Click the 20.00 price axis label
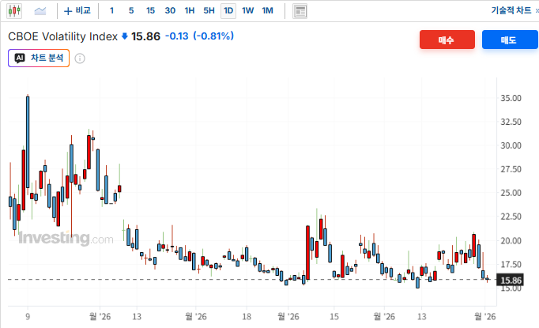Screen dimensions: 539x328 (511, 241)
